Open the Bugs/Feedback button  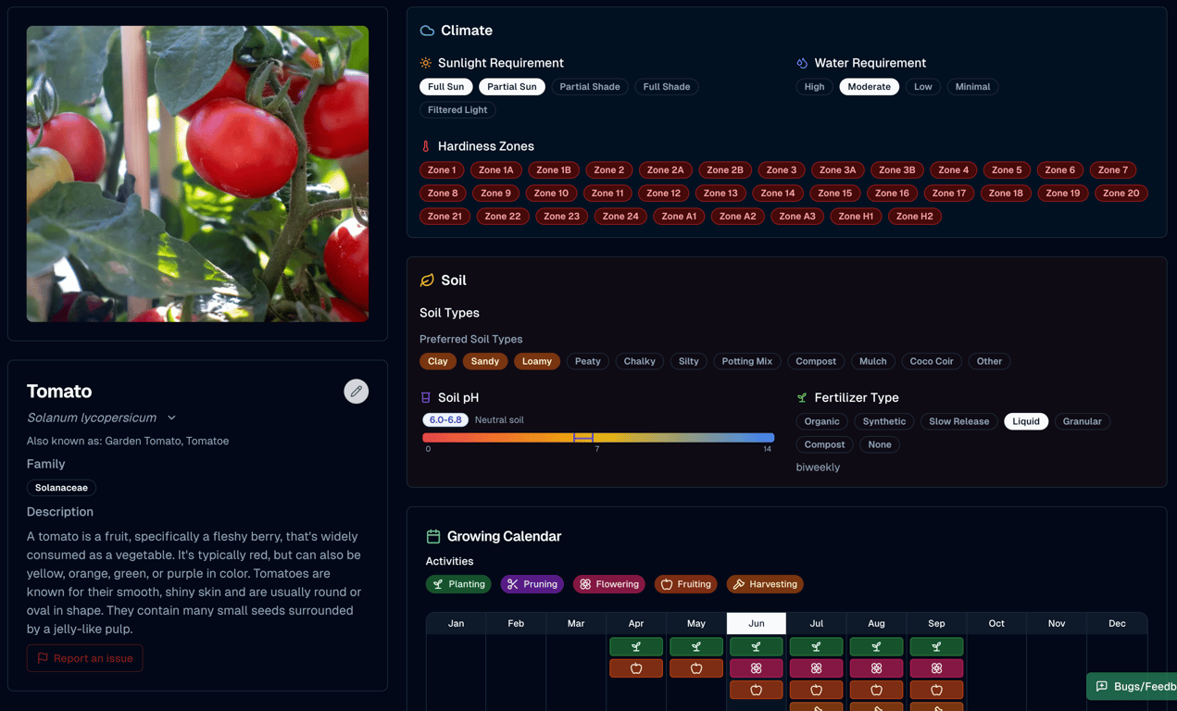point(1133,687)
